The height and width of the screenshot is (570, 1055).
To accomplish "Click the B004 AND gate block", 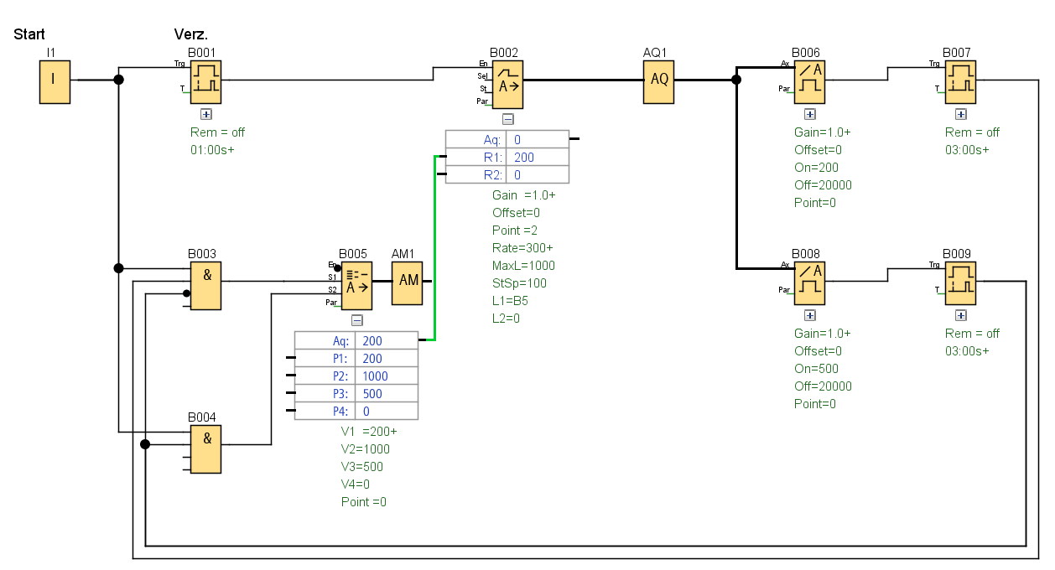I will (x=206, y=448).
